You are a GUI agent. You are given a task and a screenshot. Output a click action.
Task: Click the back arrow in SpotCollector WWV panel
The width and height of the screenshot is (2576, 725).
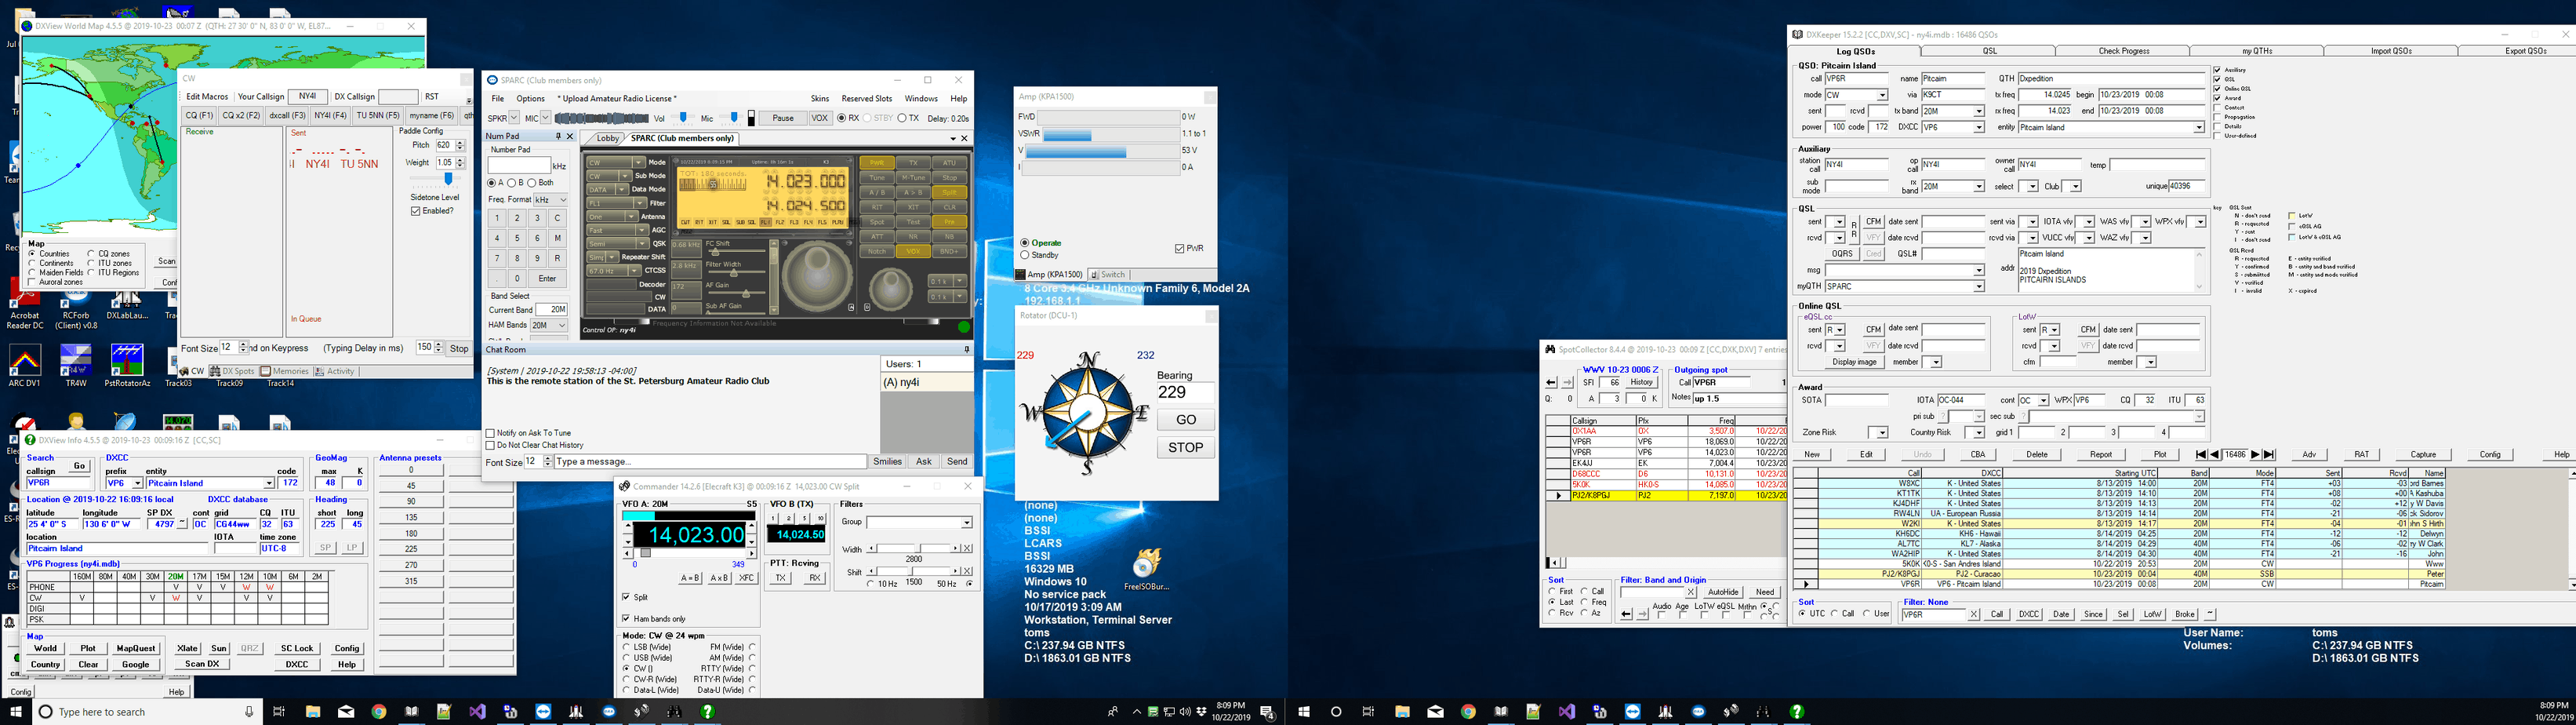[x=1551, y=383]
